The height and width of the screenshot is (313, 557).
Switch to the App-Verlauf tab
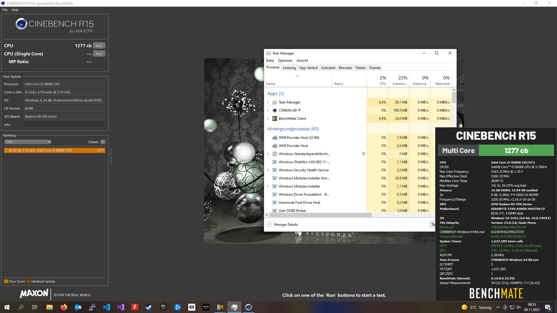(308, 68)
